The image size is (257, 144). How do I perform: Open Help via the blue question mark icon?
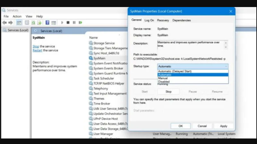47,23
